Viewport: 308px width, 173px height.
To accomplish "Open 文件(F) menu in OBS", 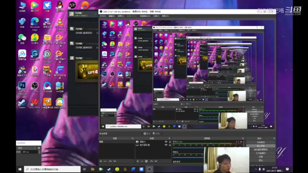I will click(103, 16).
